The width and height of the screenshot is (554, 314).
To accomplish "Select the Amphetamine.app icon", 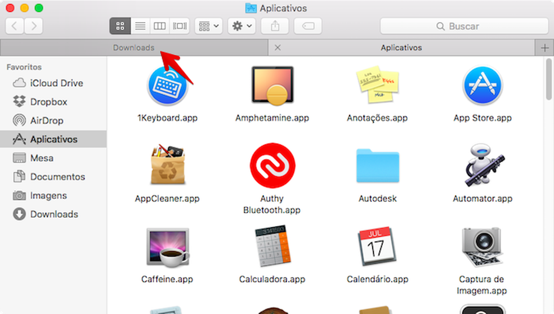I will 272,86.
